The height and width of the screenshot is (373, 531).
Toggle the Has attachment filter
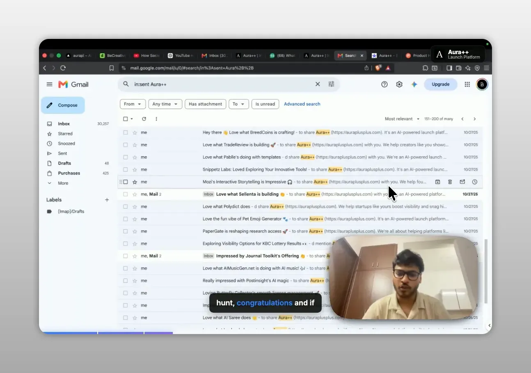point(205,104)
